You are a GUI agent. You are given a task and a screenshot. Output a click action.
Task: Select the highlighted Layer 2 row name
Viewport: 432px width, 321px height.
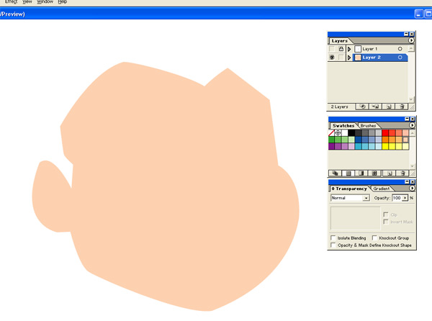pos(372,58)
